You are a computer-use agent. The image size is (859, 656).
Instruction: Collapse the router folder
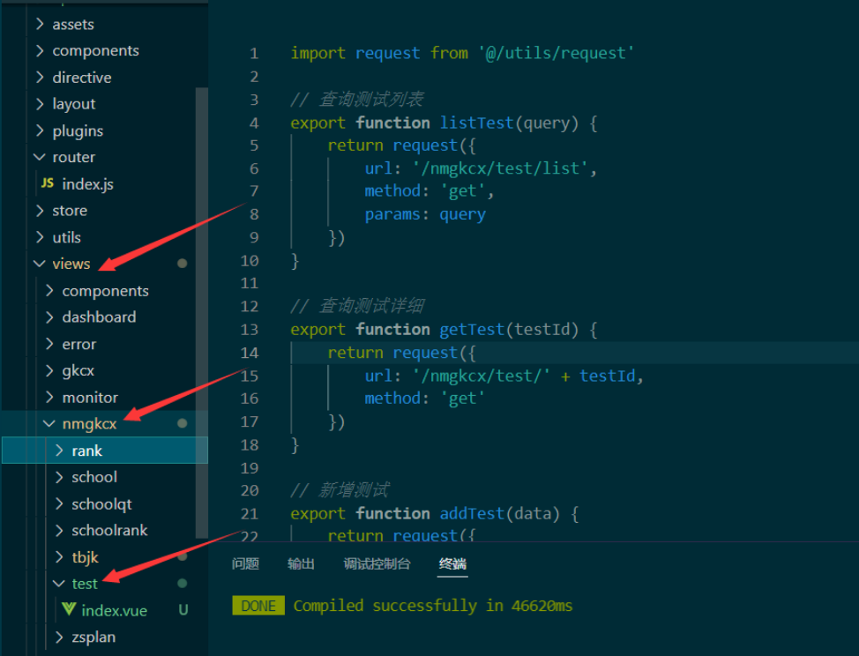point(39,157)
